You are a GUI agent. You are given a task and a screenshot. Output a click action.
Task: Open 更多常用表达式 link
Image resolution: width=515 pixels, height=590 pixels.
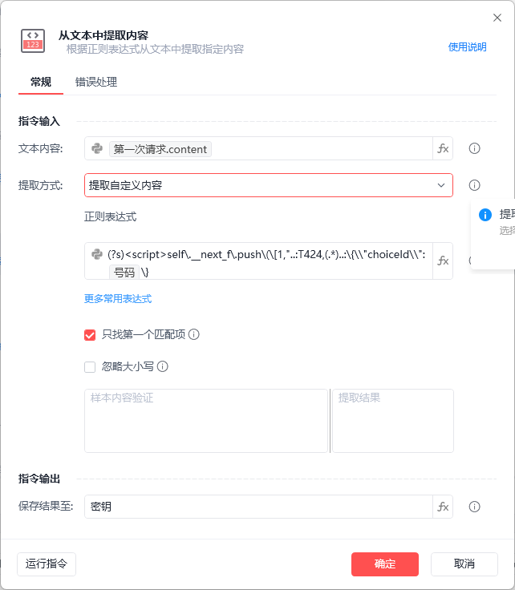click(x=118, y=299)
